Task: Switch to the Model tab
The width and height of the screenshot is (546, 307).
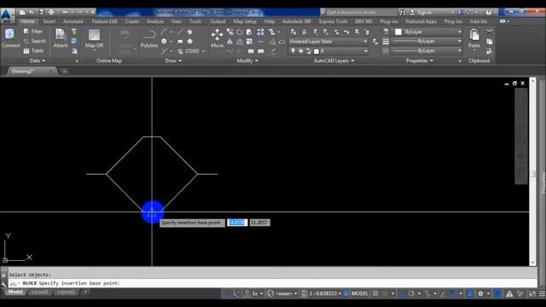Action: pyautogui.click(x=15, y=292)
